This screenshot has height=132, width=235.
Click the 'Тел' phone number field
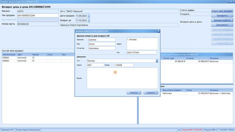[142, 52]
